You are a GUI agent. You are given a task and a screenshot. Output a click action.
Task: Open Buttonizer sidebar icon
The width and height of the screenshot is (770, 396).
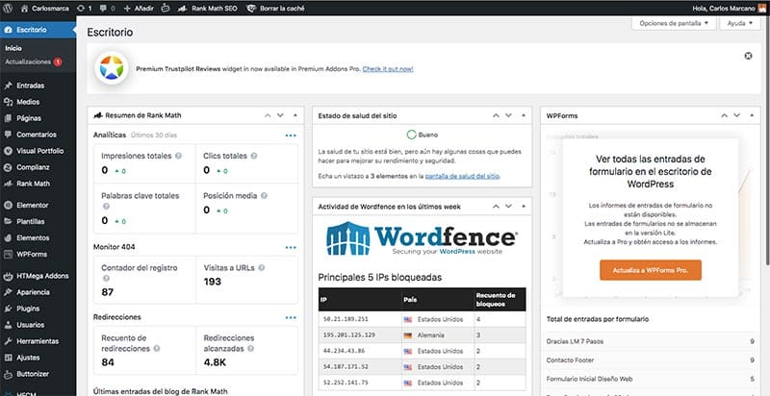pos(8,374)
